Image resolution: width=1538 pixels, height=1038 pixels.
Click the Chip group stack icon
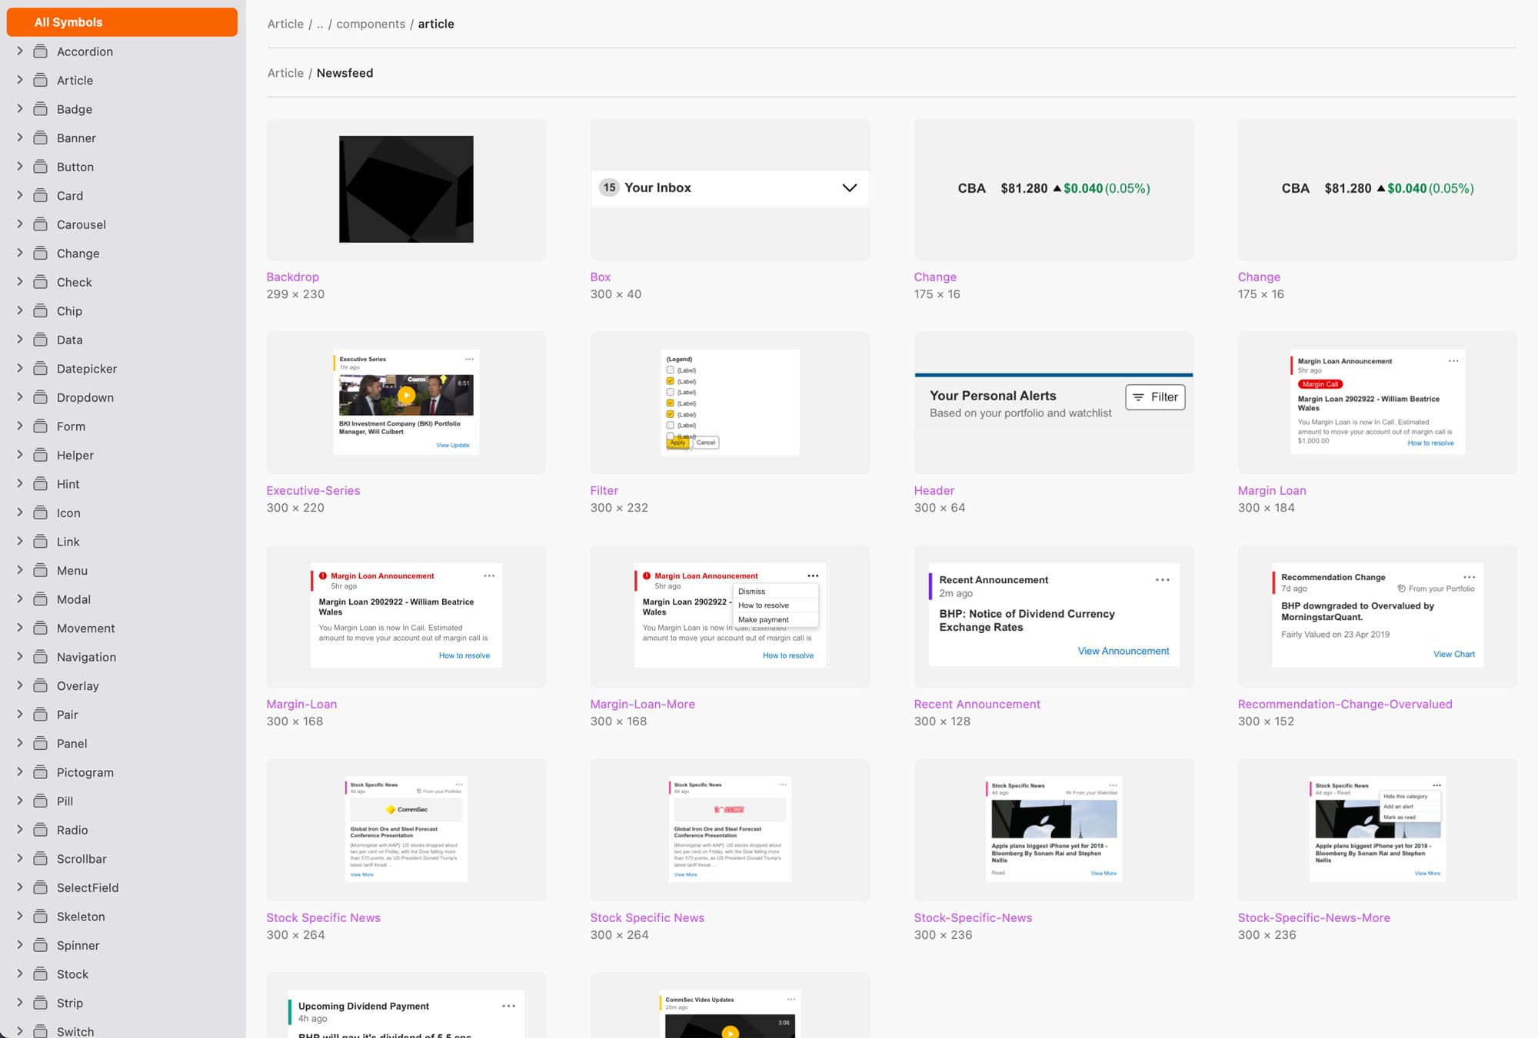click(x=40, y=310)
